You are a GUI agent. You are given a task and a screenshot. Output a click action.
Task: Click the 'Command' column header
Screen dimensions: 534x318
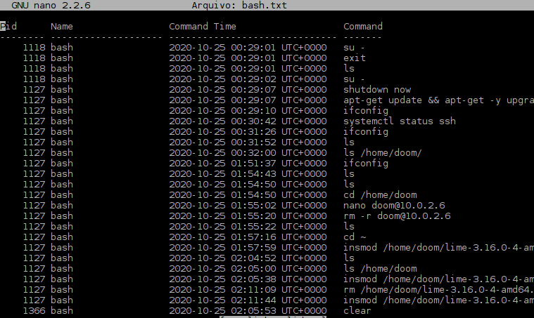(363, 27)
